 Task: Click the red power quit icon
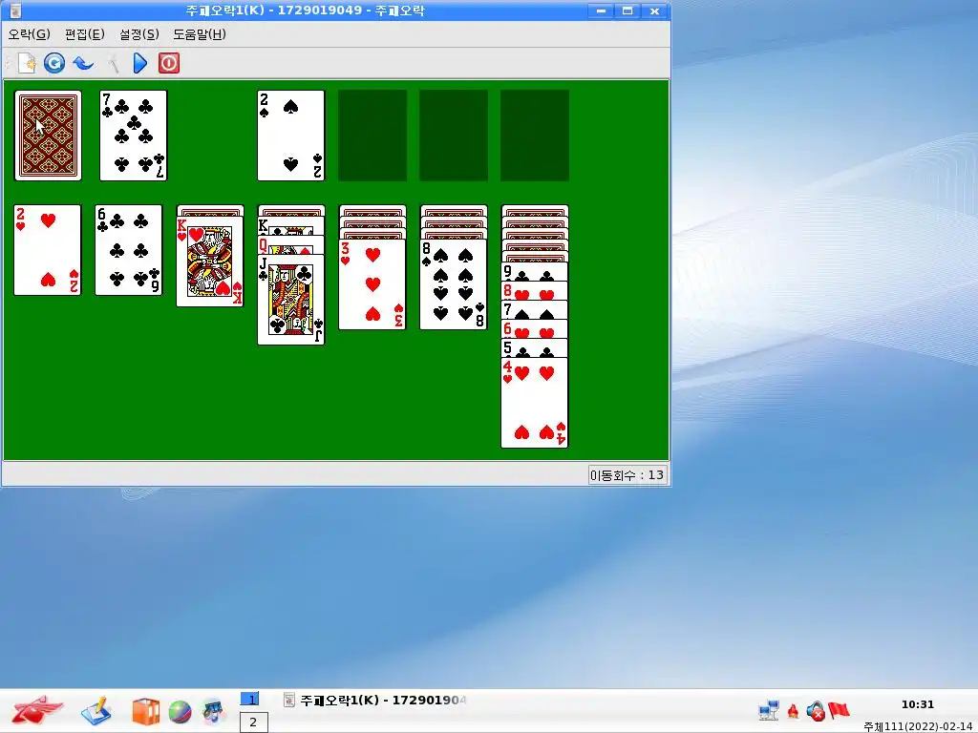click(x=168, y=63)
